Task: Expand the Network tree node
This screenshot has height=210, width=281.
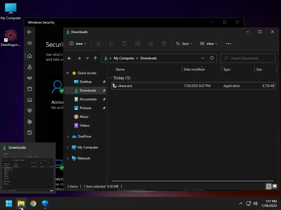Action: [68, 158]
